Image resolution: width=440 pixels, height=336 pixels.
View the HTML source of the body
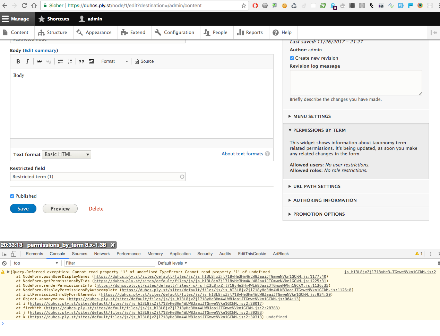point(144,61)
